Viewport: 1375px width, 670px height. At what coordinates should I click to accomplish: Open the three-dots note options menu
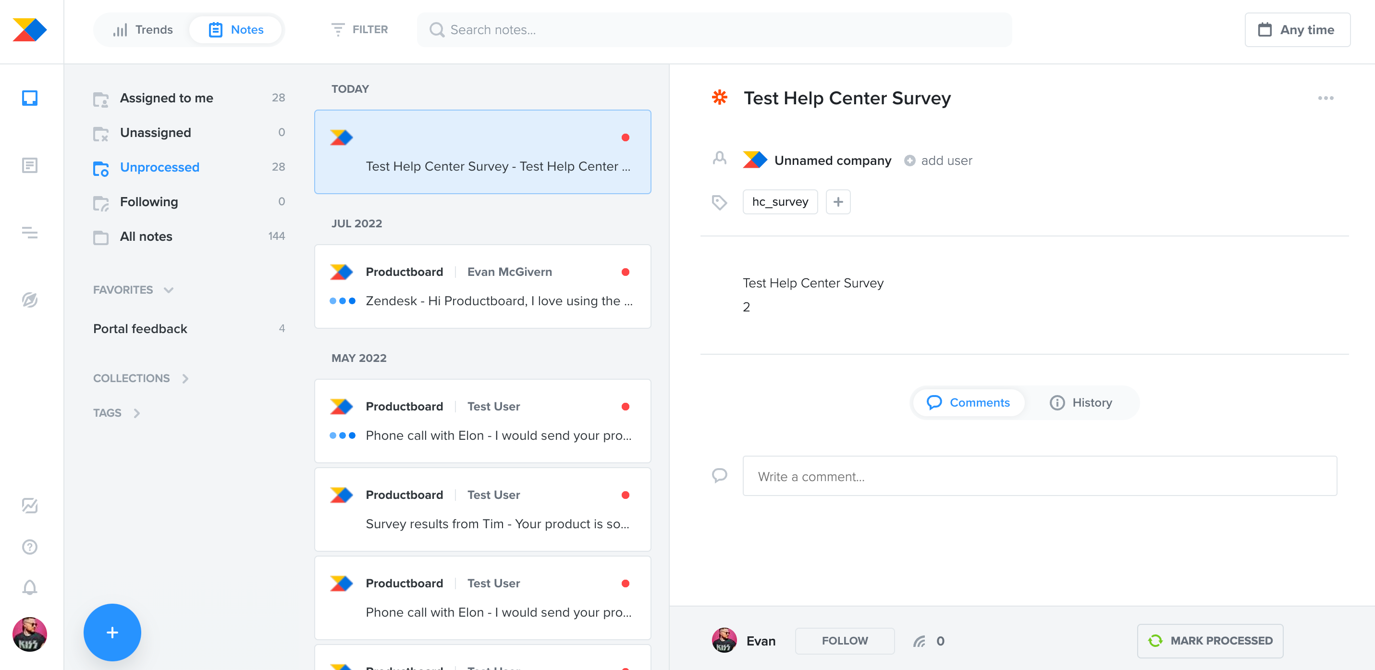[x=1326, y=98]
